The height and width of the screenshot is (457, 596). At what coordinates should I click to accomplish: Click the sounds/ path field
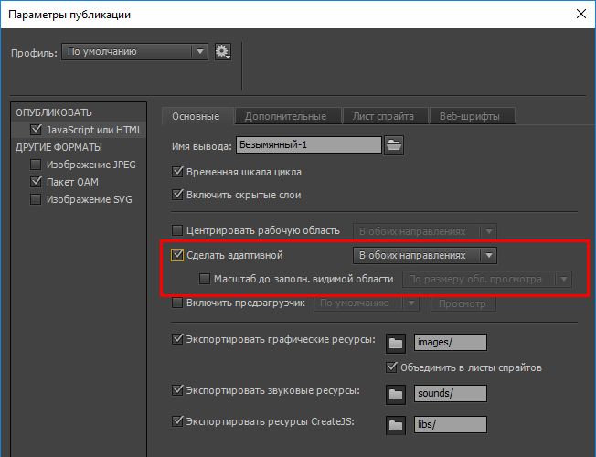[451, 393]
